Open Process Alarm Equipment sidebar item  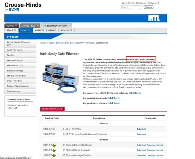(x=20, y=86)
